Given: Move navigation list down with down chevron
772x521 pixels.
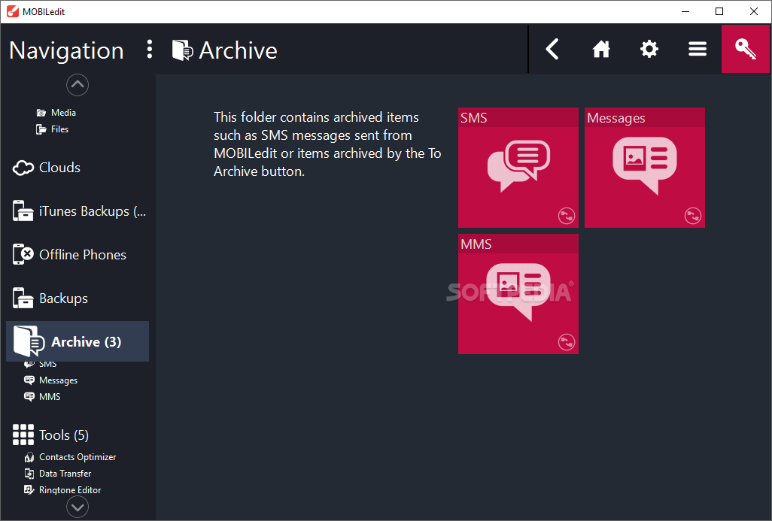Looking at the screenshot, I should pyautogui.click(x=78, y=507).
